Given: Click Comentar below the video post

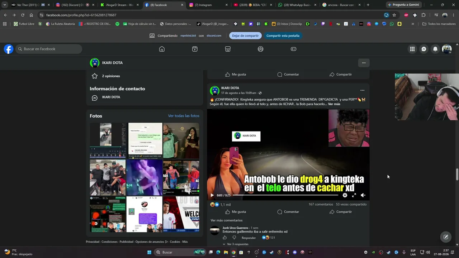Looking at the screenshot, I should pyautogui.click(x=288, y=212).
